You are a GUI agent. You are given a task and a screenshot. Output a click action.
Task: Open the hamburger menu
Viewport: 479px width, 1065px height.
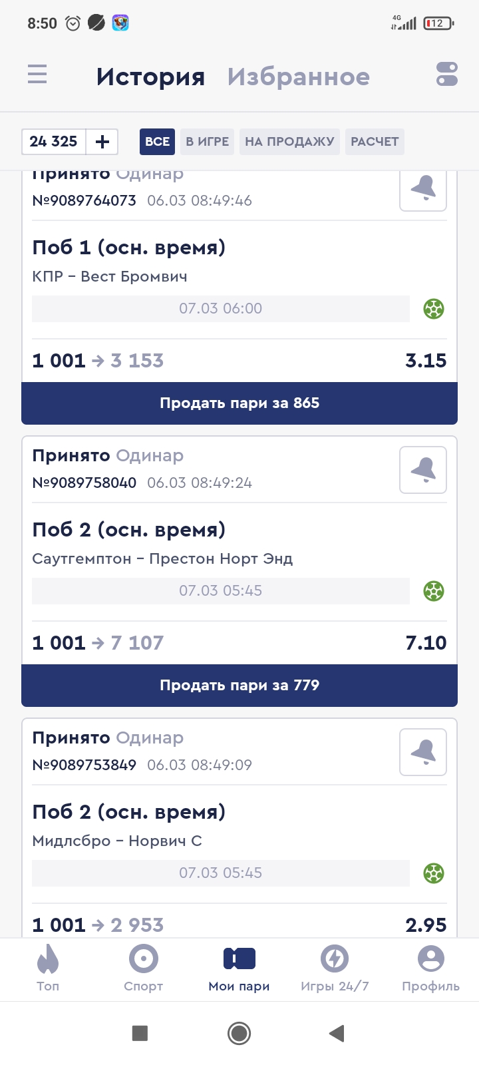37,74
